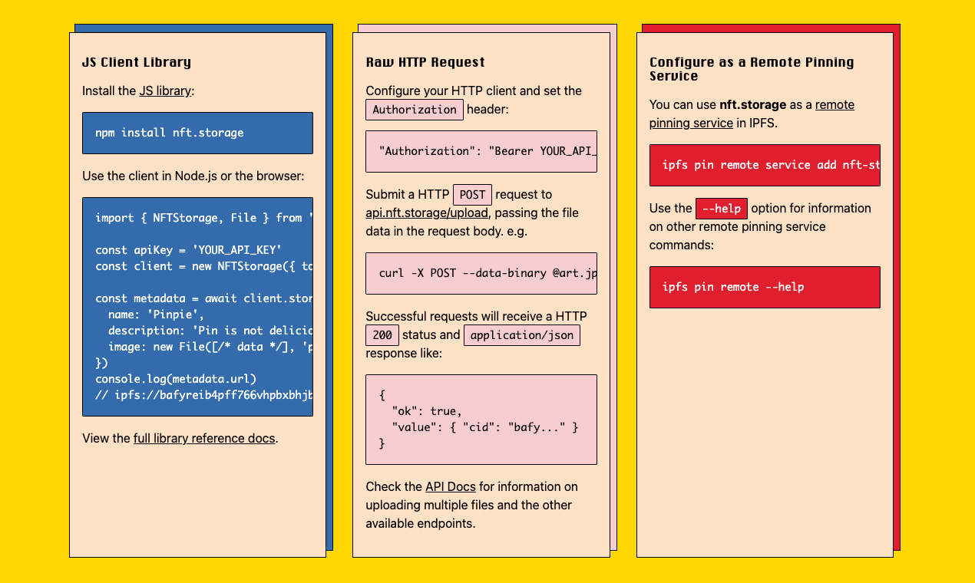Click the red --help inline code tag

[x=722, y=209]
